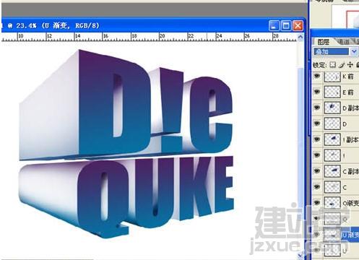Click the Q渐变 layer thumbnail
The image size is (359, 260).
(x=332, y=203)
